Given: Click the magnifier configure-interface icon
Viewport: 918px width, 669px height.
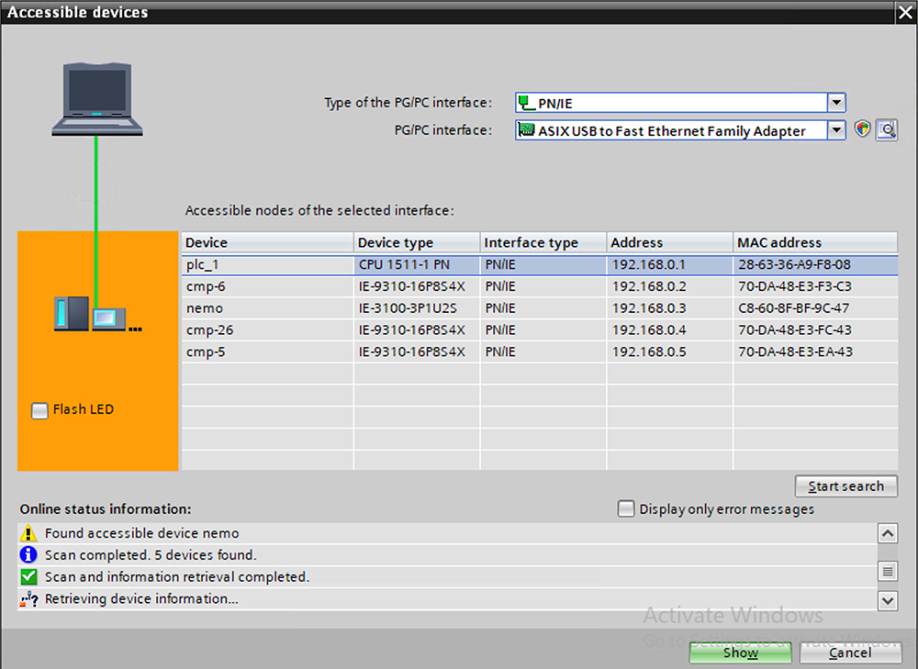Looking at the screenshot, I should tap(887, 129).
